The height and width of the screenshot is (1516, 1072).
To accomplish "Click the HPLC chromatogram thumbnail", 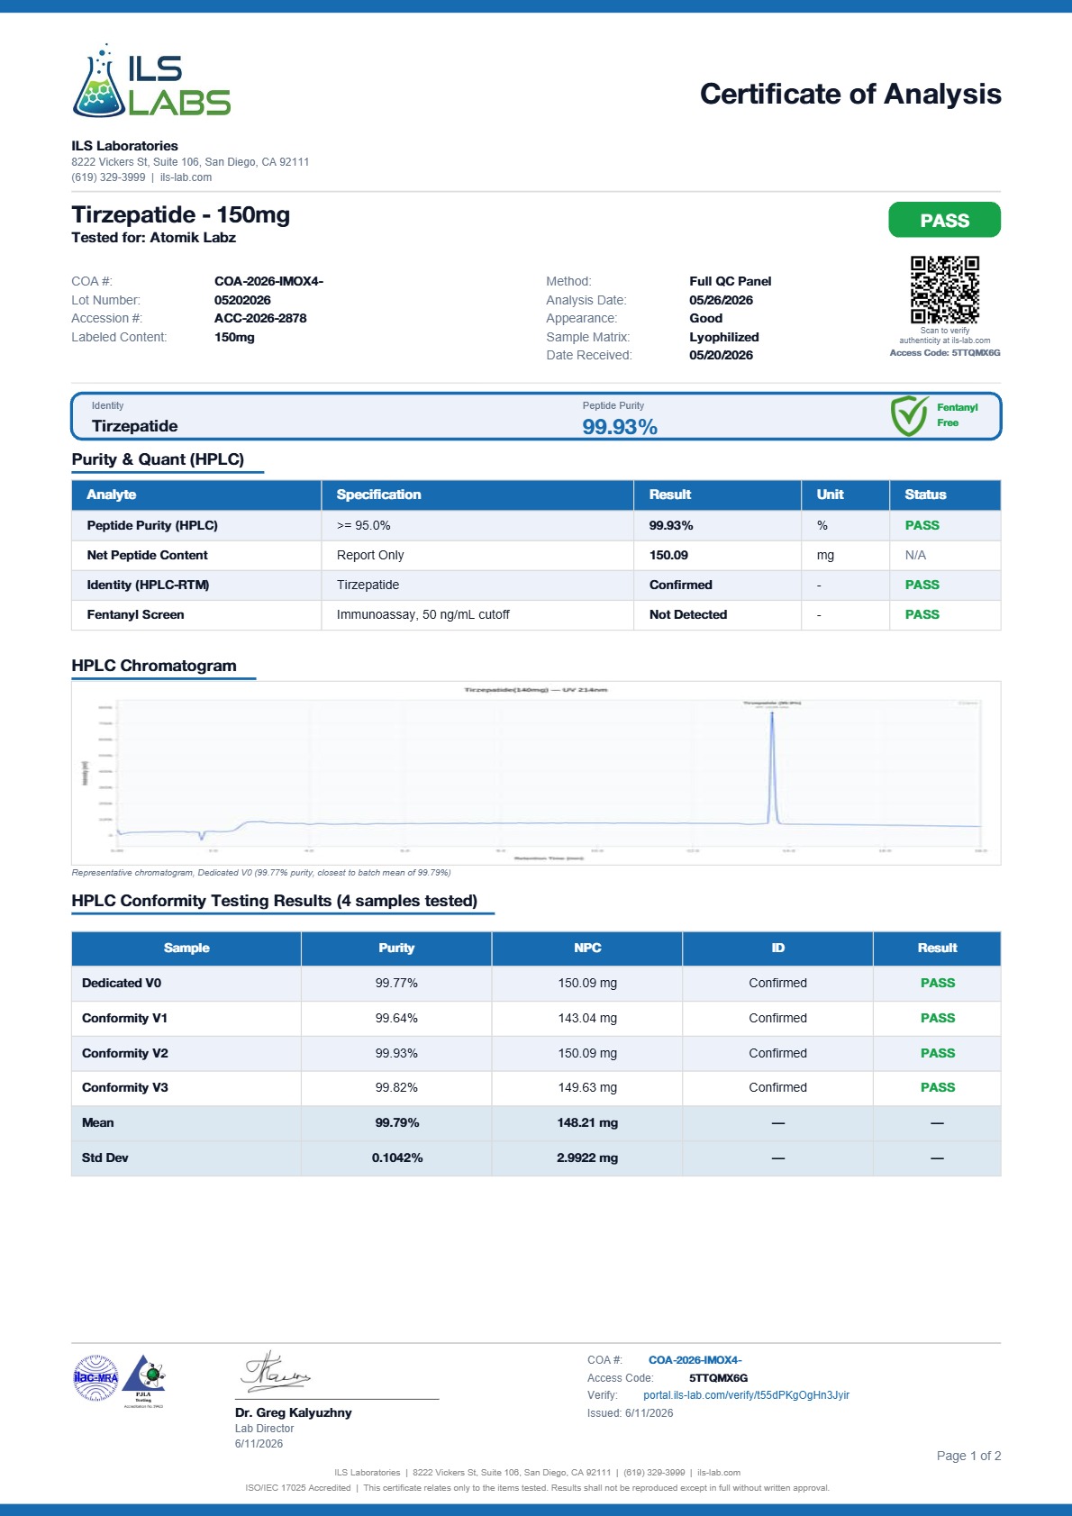I will pyautogui.click(x=536, y=773).
